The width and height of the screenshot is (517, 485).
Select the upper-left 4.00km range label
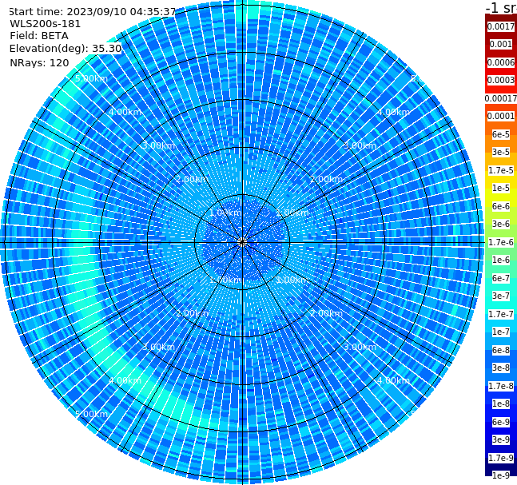pyautogui.click(x=125, y=112)
